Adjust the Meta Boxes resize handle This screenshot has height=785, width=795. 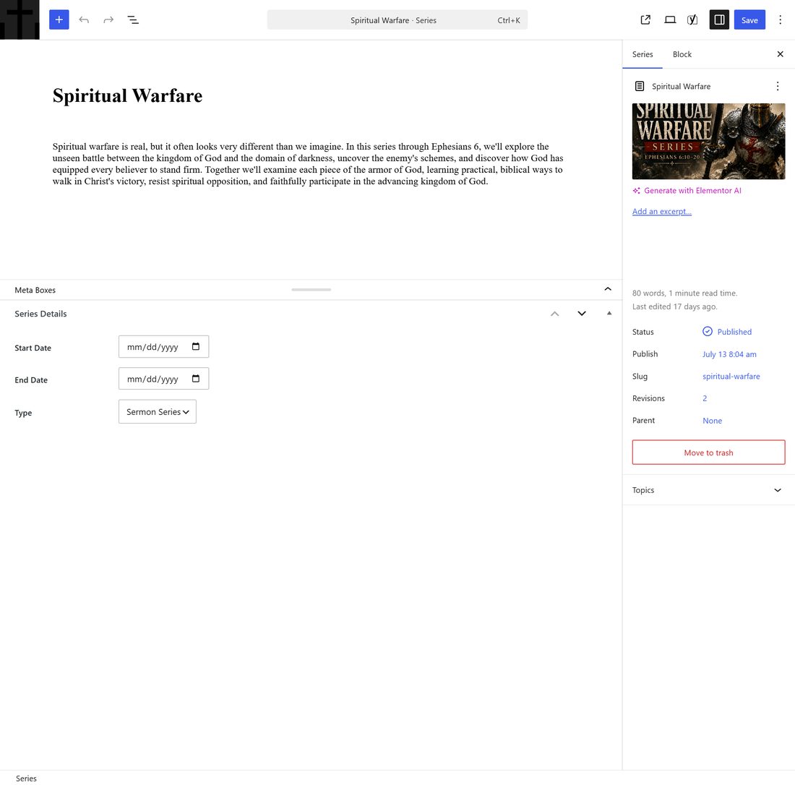click(311, 290)
